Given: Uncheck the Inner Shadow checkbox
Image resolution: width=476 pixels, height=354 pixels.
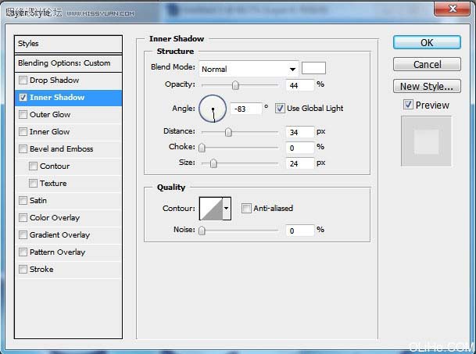Looking at the screenshot, I should click(23, 98).
